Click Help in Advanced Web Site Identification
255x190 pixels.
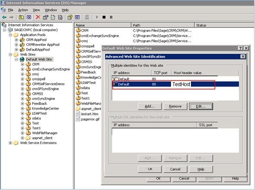click(201, 169)
